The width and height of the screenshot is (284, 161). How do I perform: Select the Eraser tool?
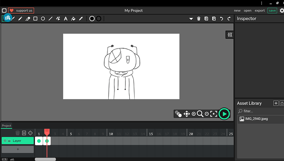tap(28, 19)
